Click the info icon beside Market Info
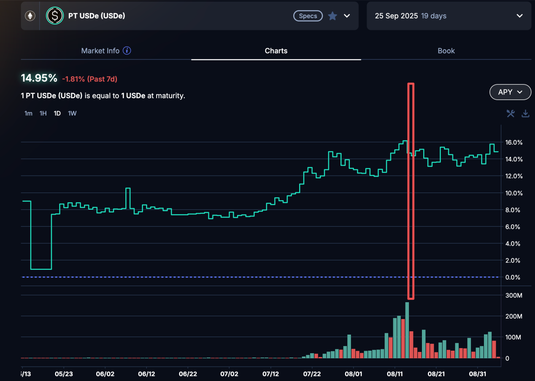The height and width of the screenshot is (381, 535). 127,51
